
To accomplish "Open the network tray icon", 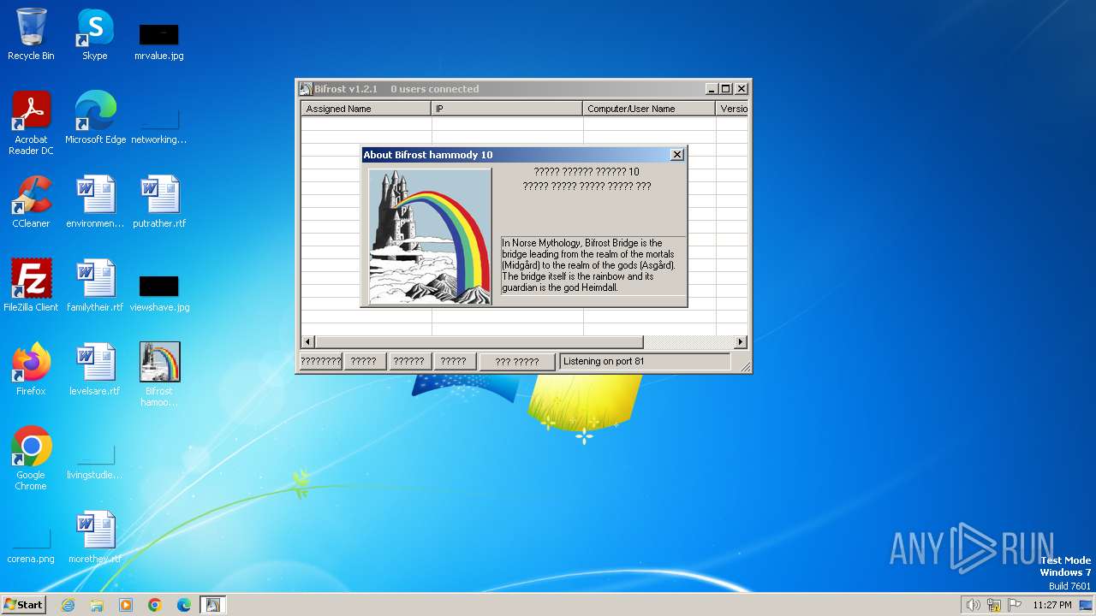I will [x=994, y=605].
